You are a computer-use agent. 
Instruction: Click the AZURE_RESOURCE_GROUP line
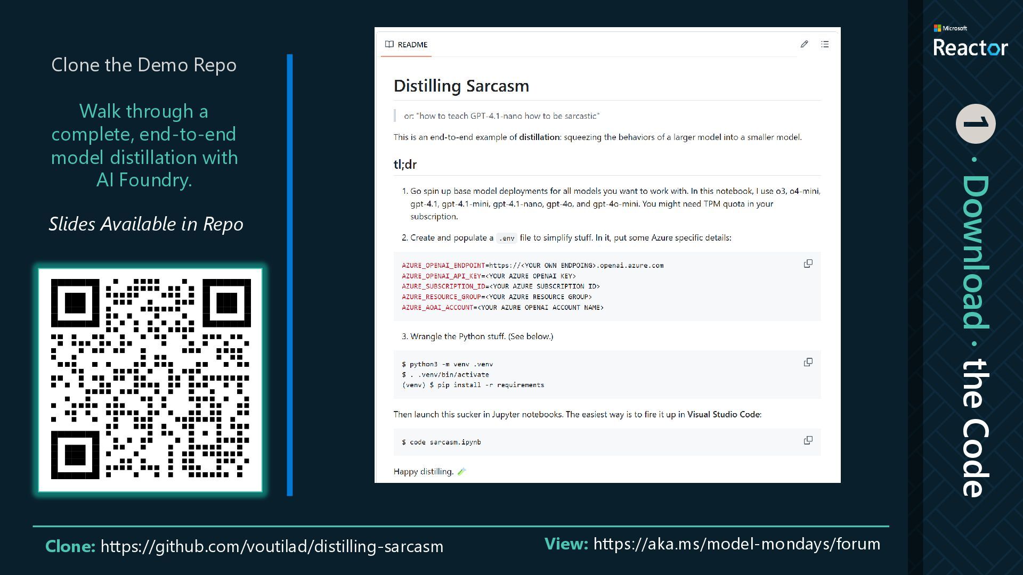pyautogui.click(x=497, y=297)
